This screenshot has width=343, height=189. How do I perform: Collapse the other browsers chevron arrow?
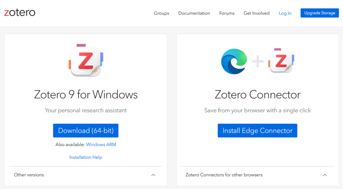pos(325,175)
